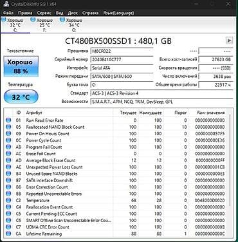Click the 32 °C temperature button

pyautogui.click(x=21, y=97)
